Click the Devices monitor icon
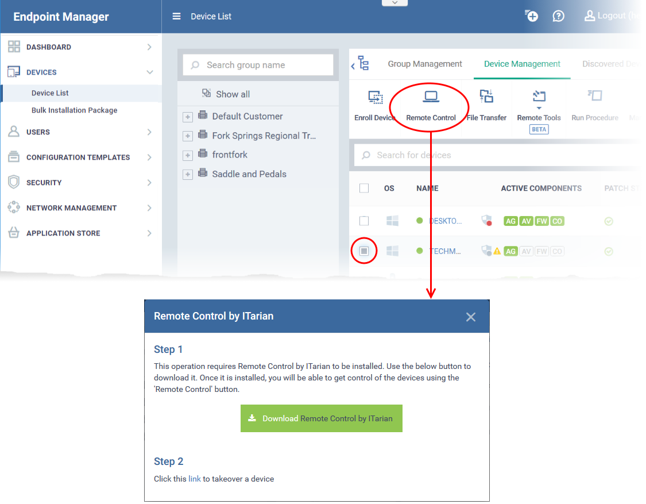The image size is (646, 504). point(14,72)
